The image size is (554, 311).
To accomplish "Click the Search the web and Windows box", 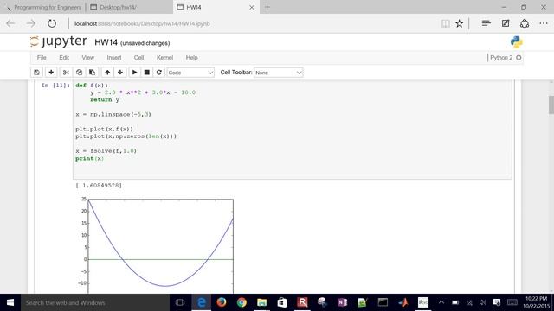I will 95,302.
